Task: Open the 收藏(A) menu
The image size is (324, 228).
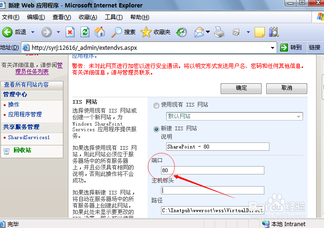Action: click(x=88, y=17)
